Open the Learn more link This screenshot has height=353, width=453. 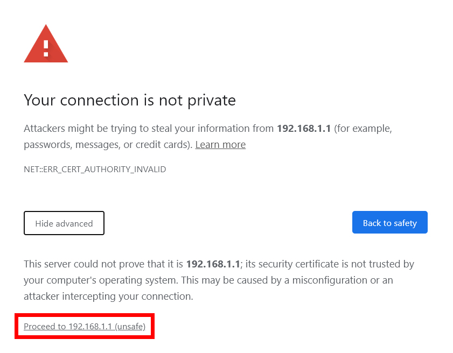click(220, 145)
